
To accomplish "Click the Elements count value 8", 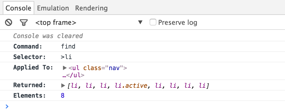I will coord(63,96).
